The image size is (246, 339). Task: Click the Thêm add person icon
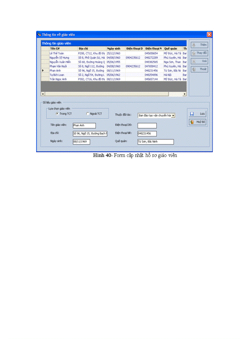194,45
